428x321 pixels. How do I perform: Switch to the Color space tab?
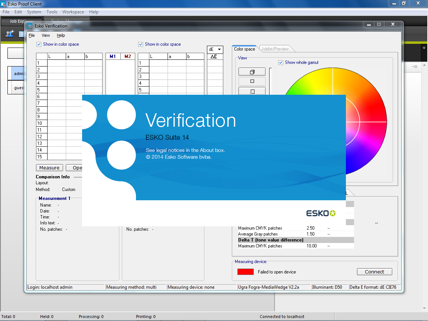pyautogui.click(x=244, y=49)
